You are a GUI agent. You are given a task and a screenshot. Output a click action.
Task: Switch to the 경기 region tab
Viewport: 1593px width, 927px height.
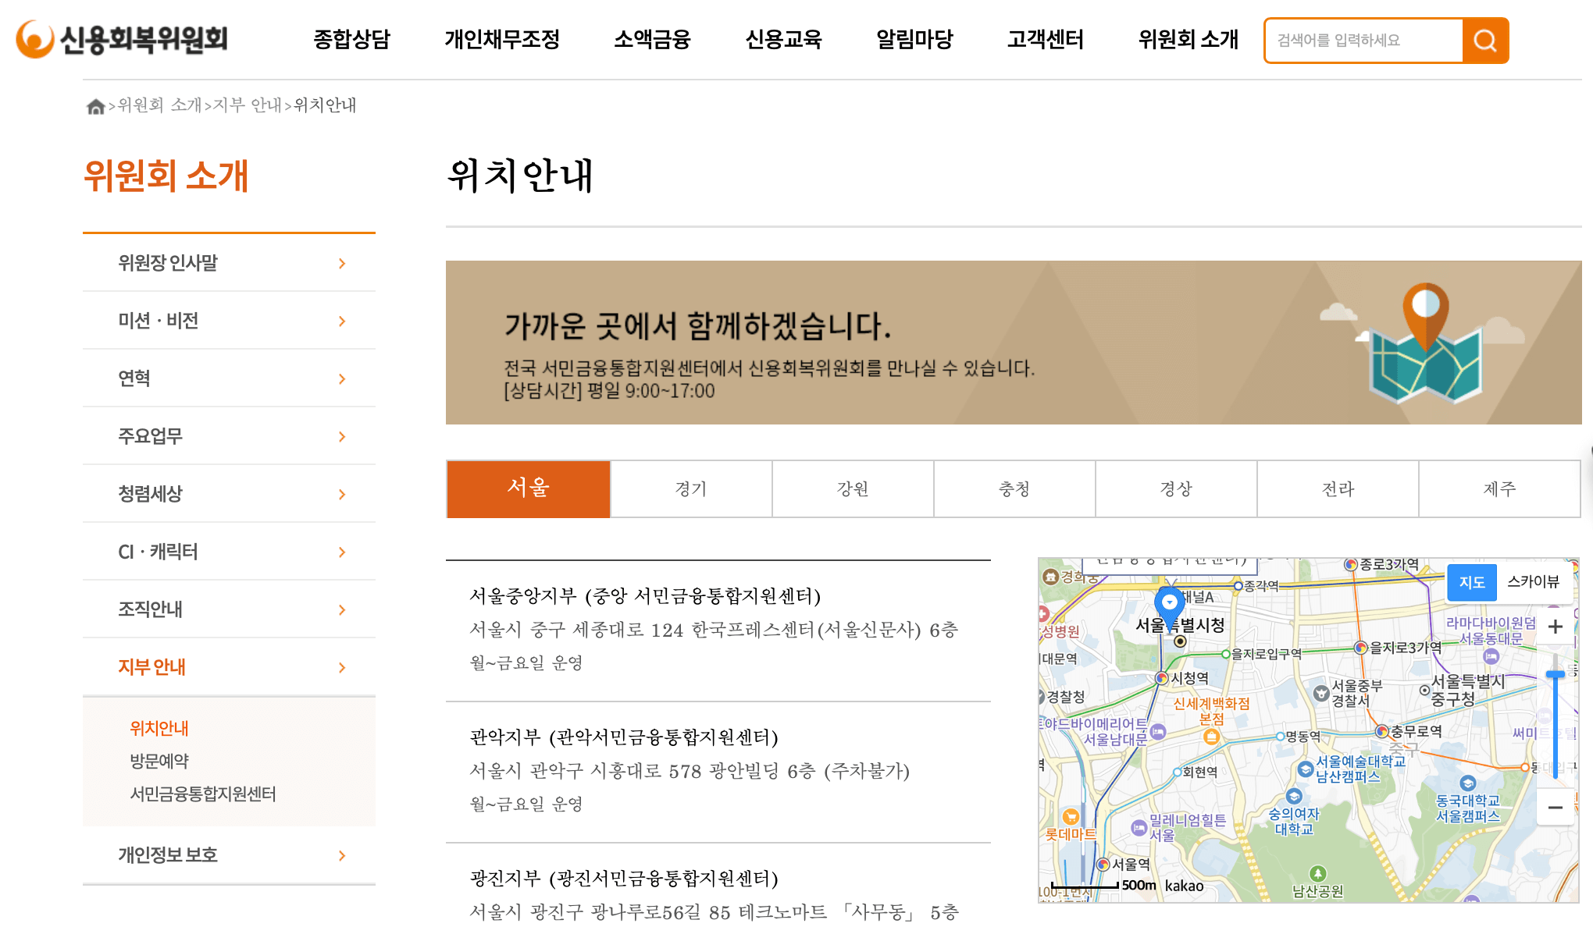690,488
